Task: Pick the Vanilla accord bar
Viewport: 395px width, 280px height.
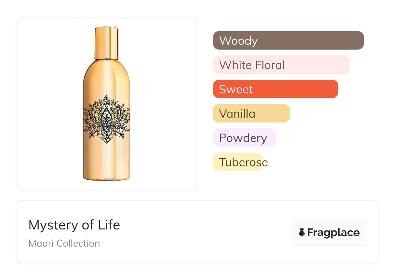Action: coord(251,113)
